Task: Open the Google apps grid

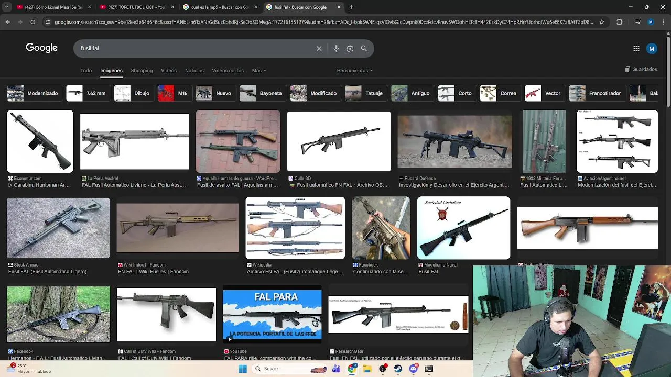Action: tap(636, 48)
